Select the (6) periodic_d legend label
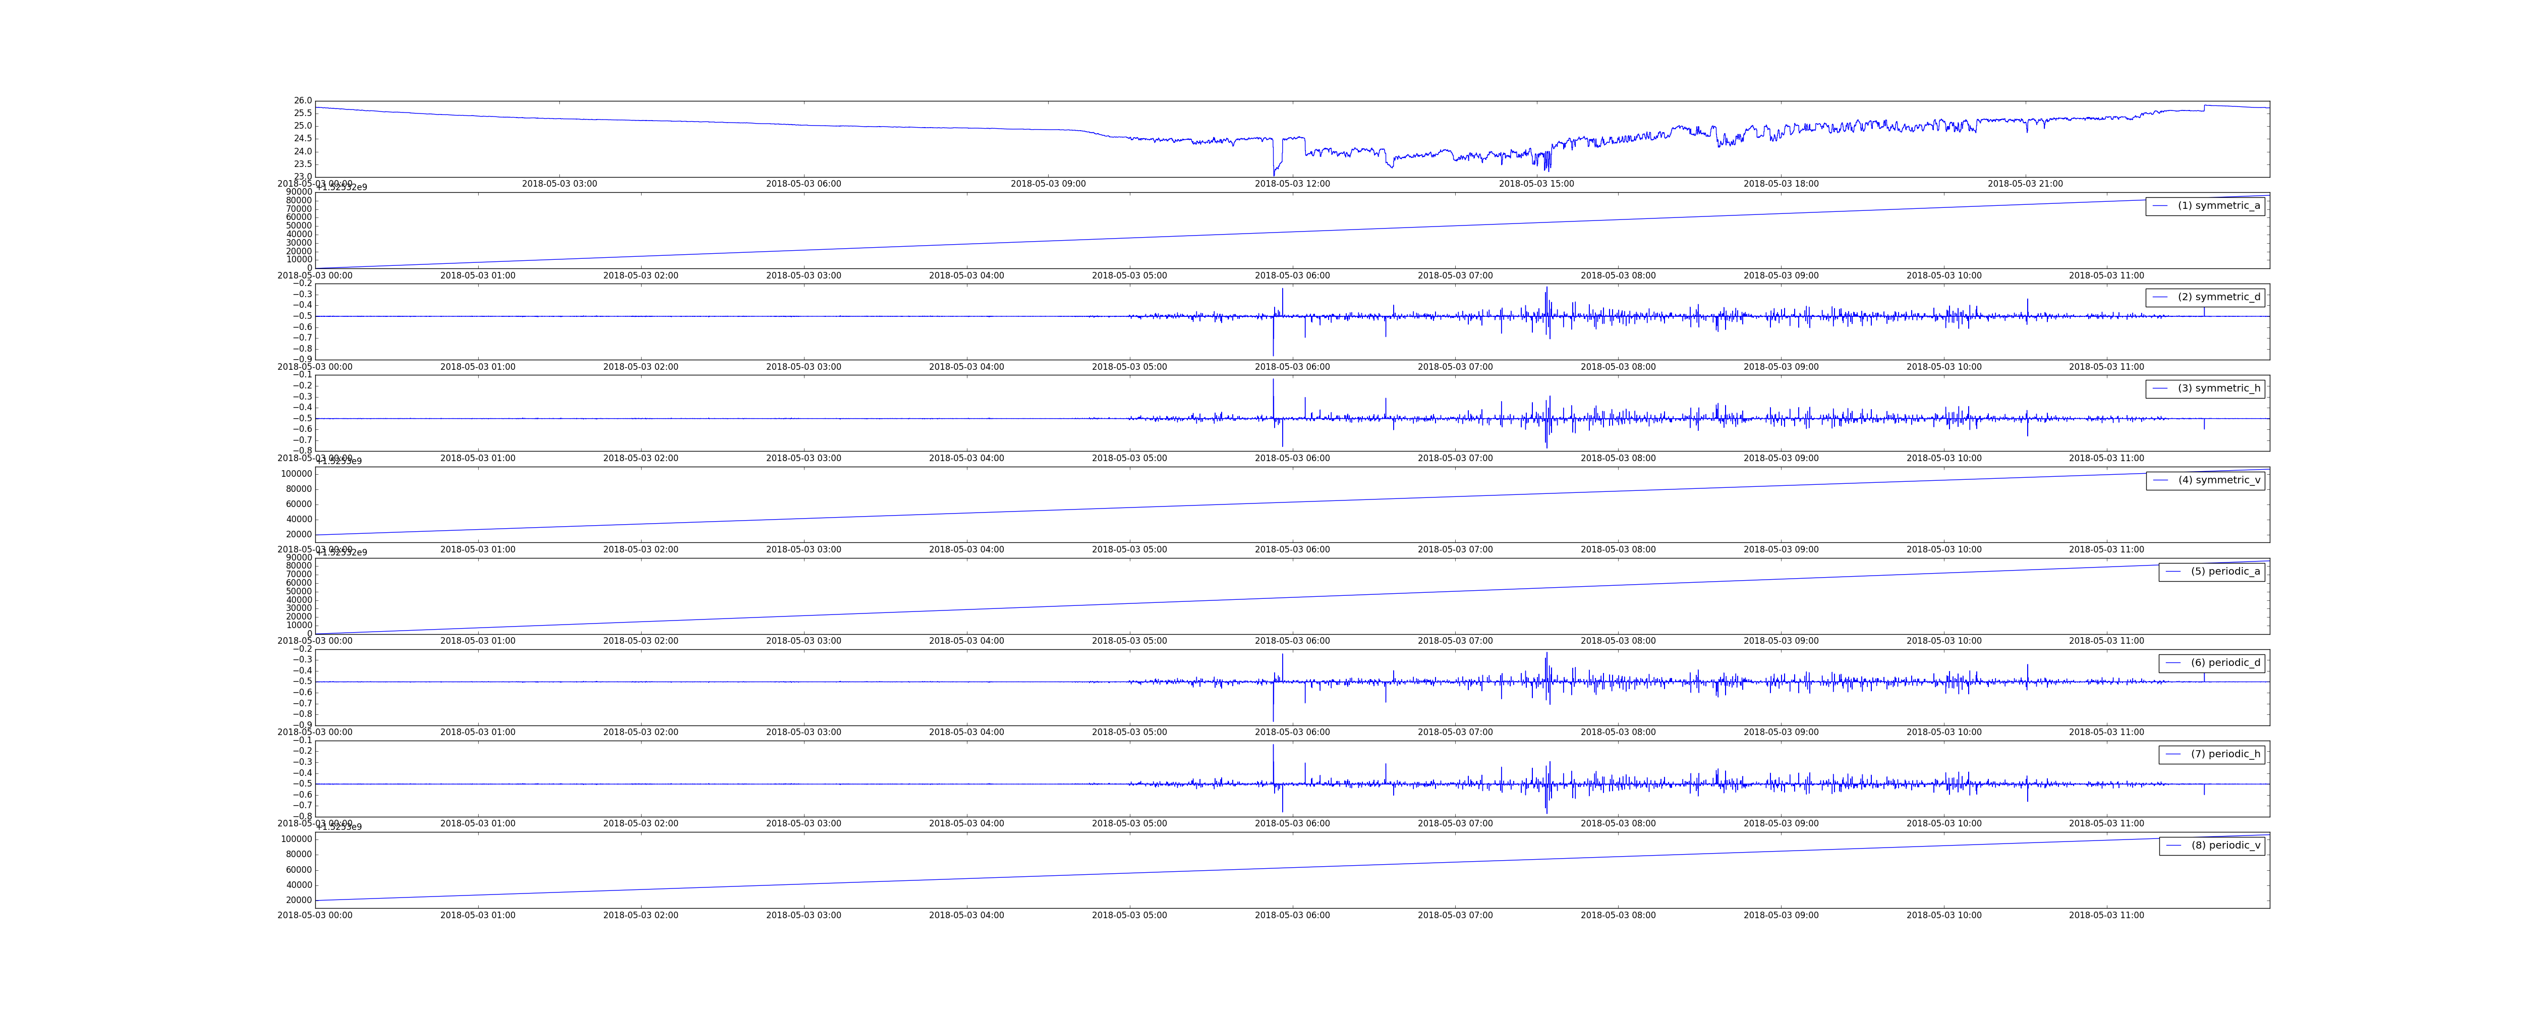 [2225, 663]
